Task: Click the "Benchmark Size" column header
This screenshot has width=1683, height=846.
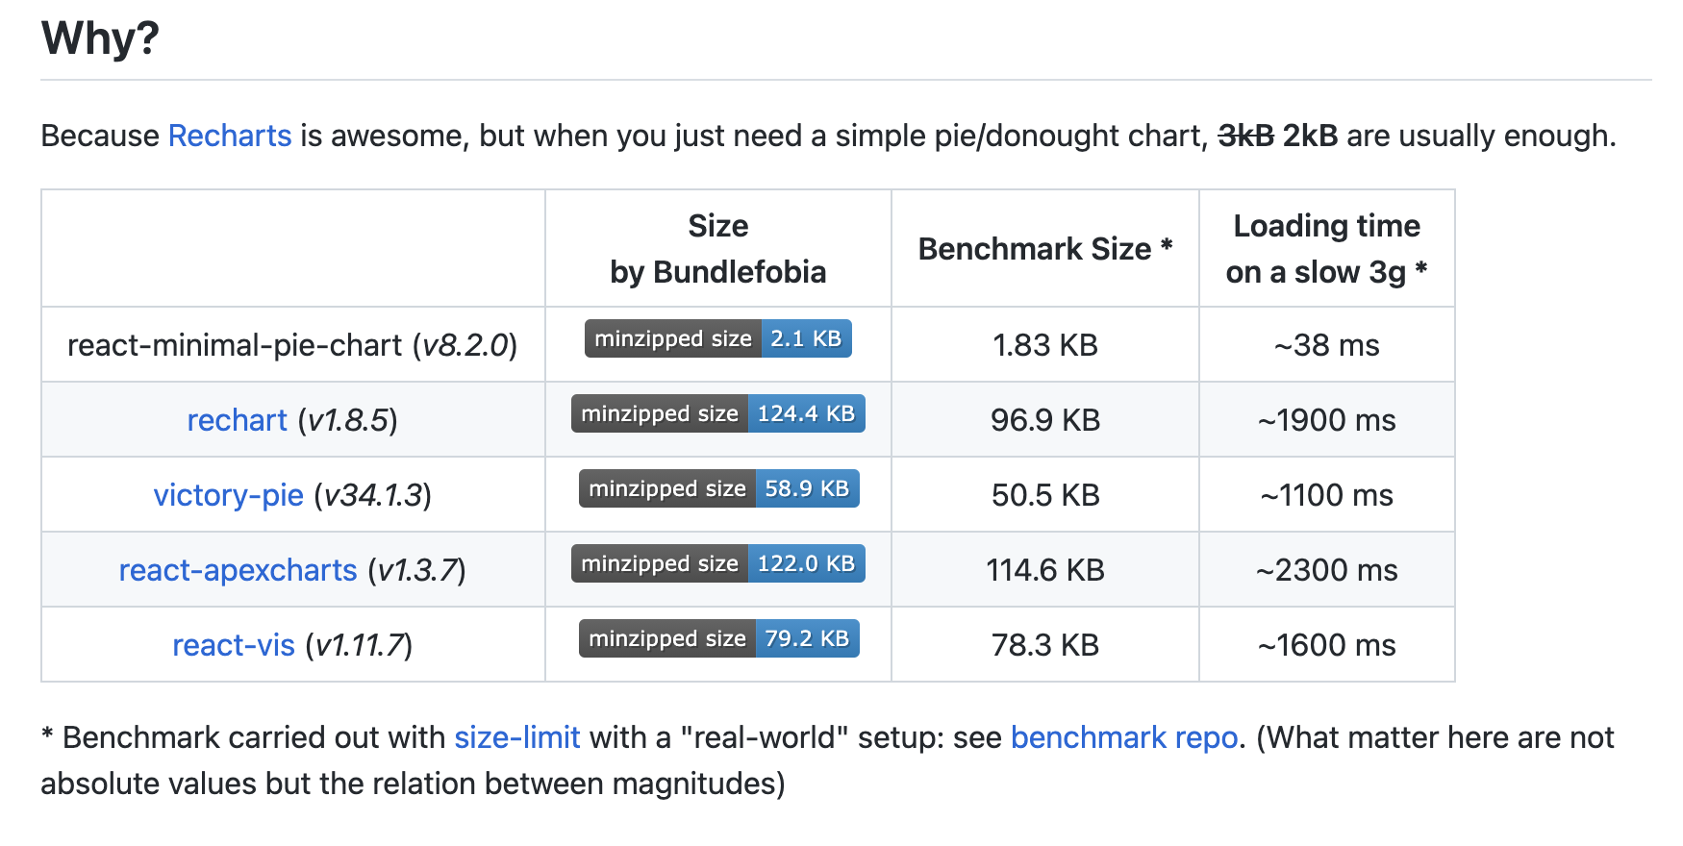Action: (x=1044, y=249)
